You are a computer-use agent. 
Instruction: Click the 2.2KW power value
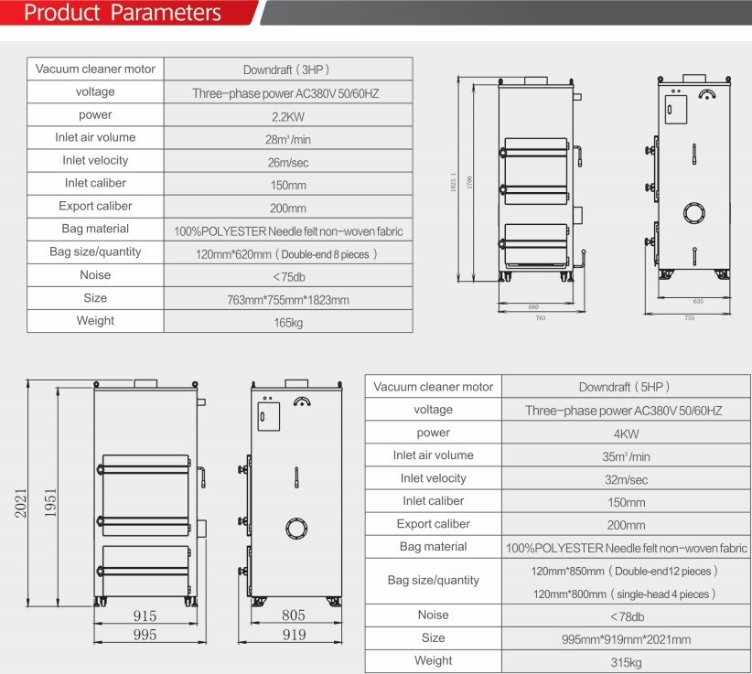pos(285,116)
